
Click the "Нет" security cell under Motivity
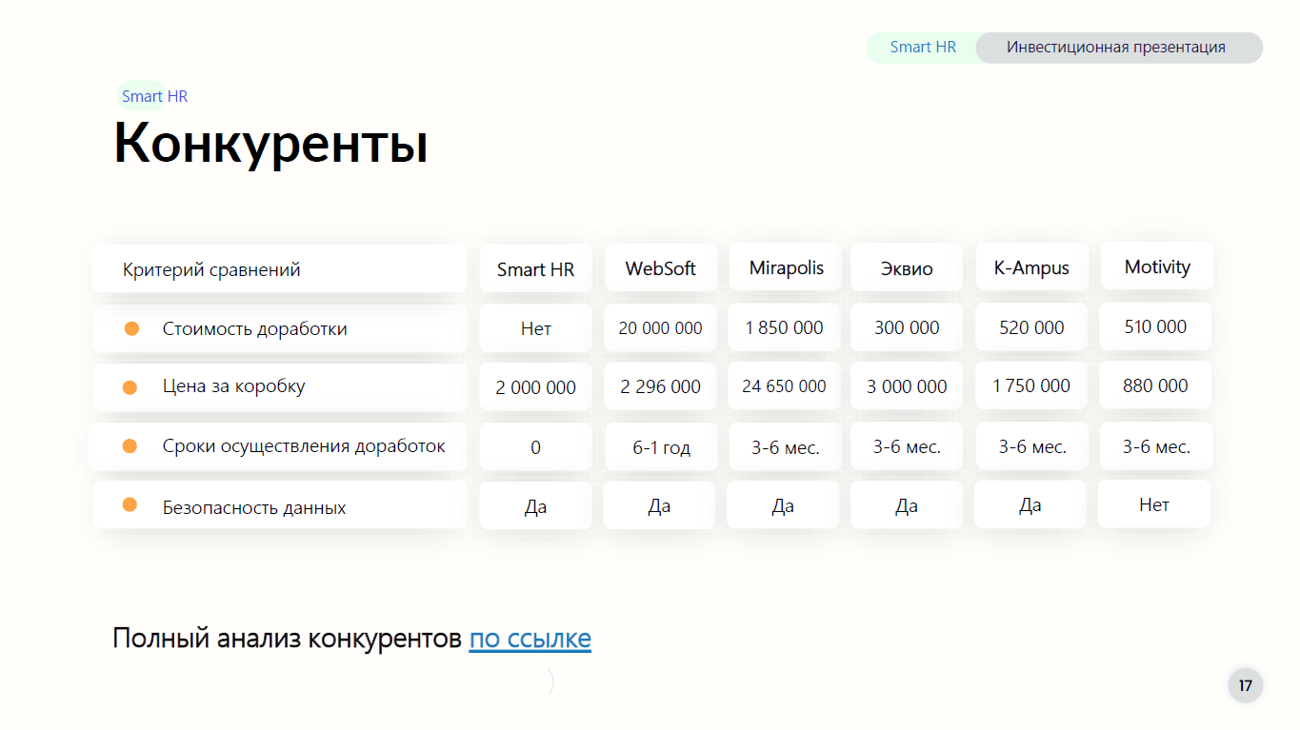pyautogui.click(x=1154, y=503)
